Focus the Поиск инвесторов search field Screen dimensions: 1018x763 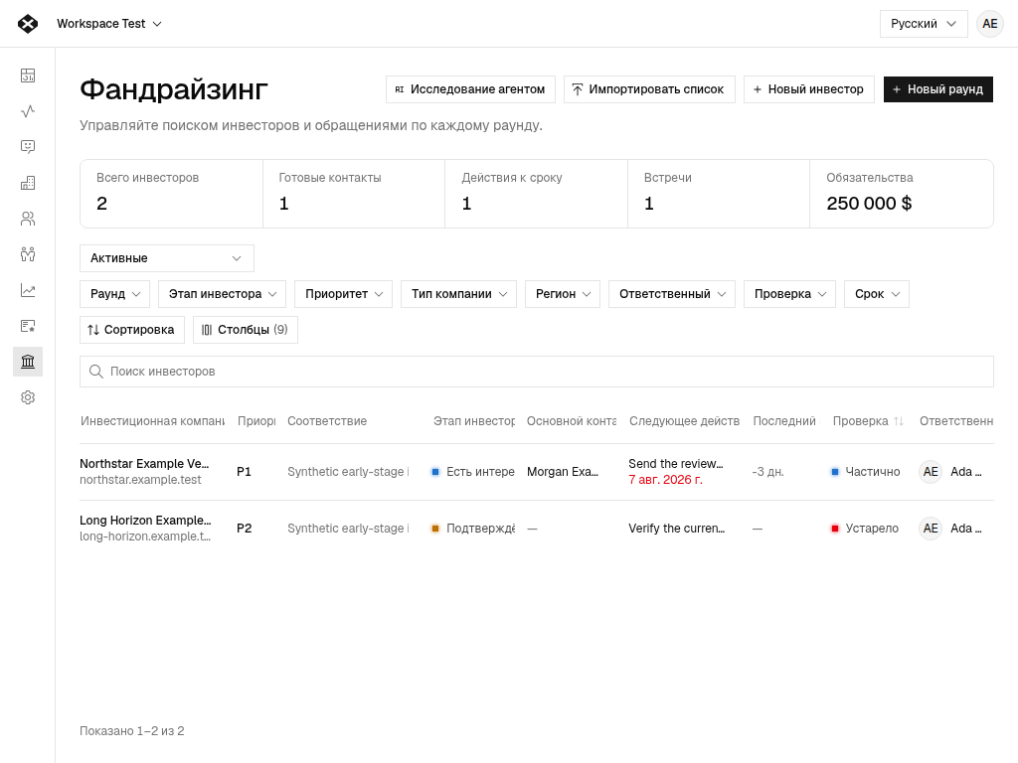tap(536, 372)
